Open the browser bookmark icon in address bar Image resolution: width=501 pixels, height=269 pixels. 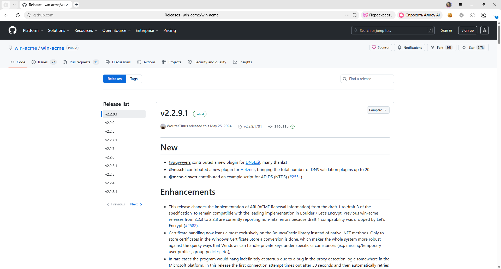point(355,15)
